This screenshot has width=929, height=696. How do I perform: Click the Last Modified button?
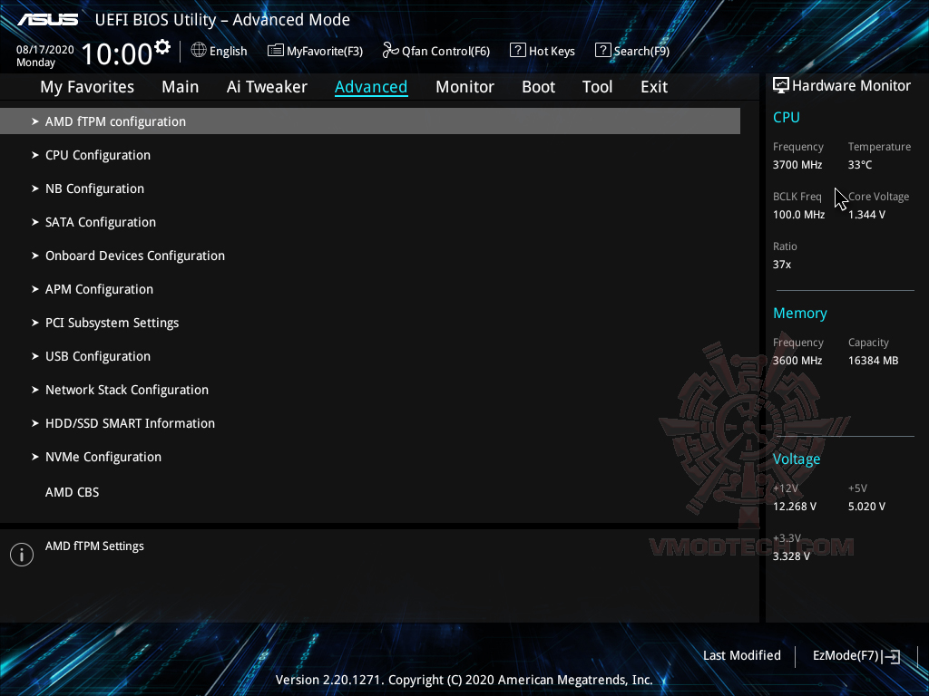click(x=741, y=655)
